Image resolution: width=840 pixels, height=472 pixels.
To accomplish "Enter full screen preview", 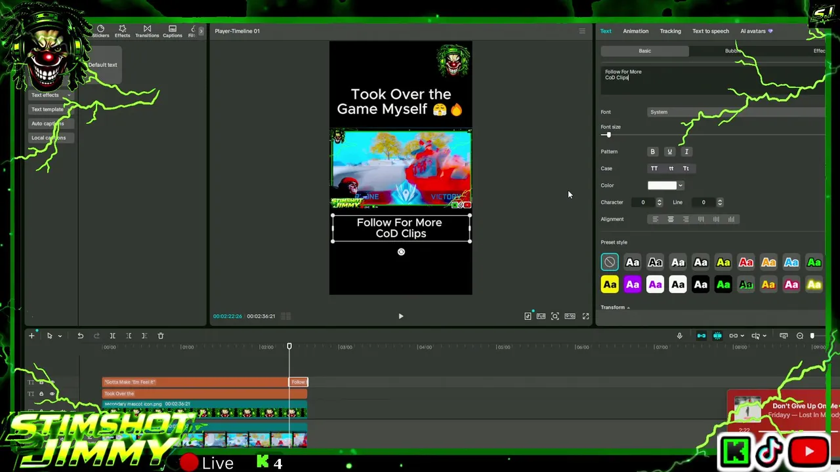I will click(585, 316).
